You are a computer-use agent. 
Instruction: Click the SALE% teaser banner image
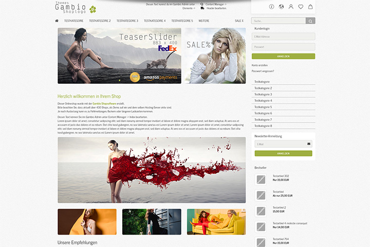[215, 56]
